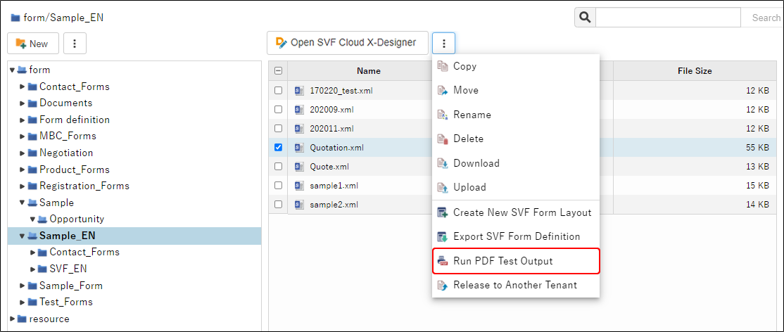The image size is (784, 332).
Task: Expand the Registration_Forms folder arrow
Action: pos(23,186)
